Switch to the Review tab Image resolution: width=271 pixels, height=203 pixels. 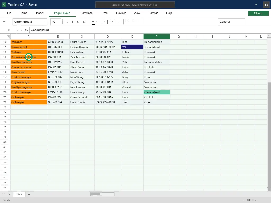[x=121, y=13]
